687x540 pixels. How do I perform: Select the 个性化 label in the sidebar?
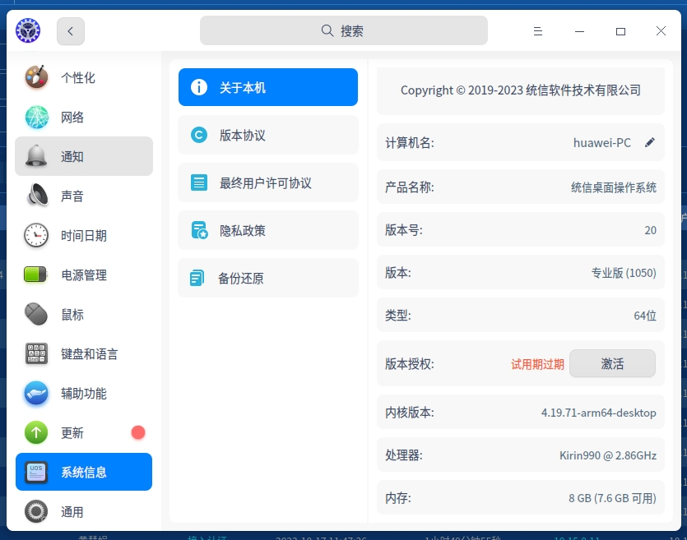(x=78, y=78)
